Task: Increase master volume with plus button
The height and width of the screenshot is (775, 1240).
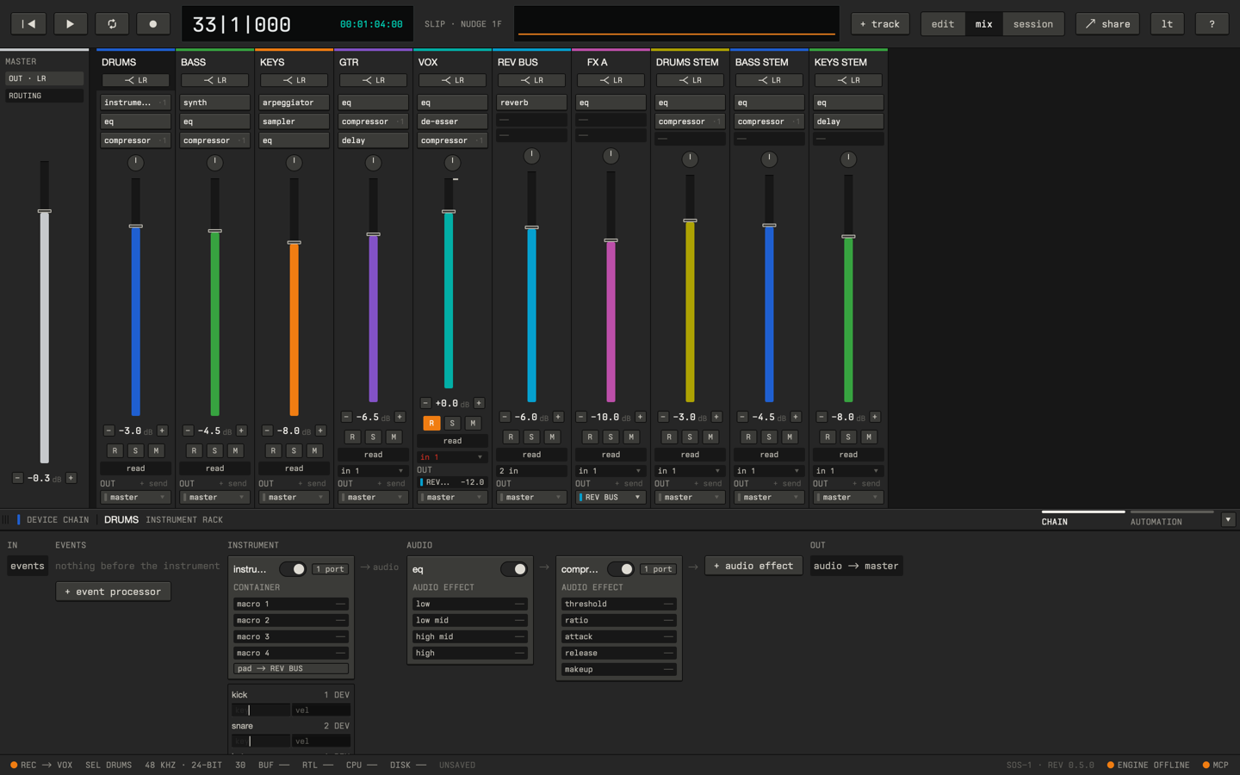Action: (71, 478)
